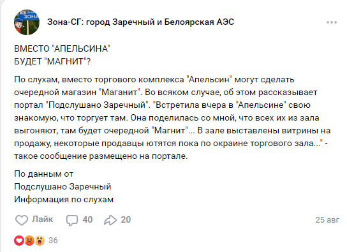Screen dimensions: 347x252
Task: Click the angry face reaction emoji
Action: tap(29, 241)
